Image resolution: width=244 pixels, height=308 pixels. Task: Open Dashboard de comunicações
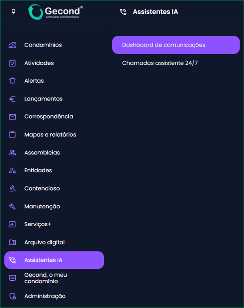coord(176,45)
